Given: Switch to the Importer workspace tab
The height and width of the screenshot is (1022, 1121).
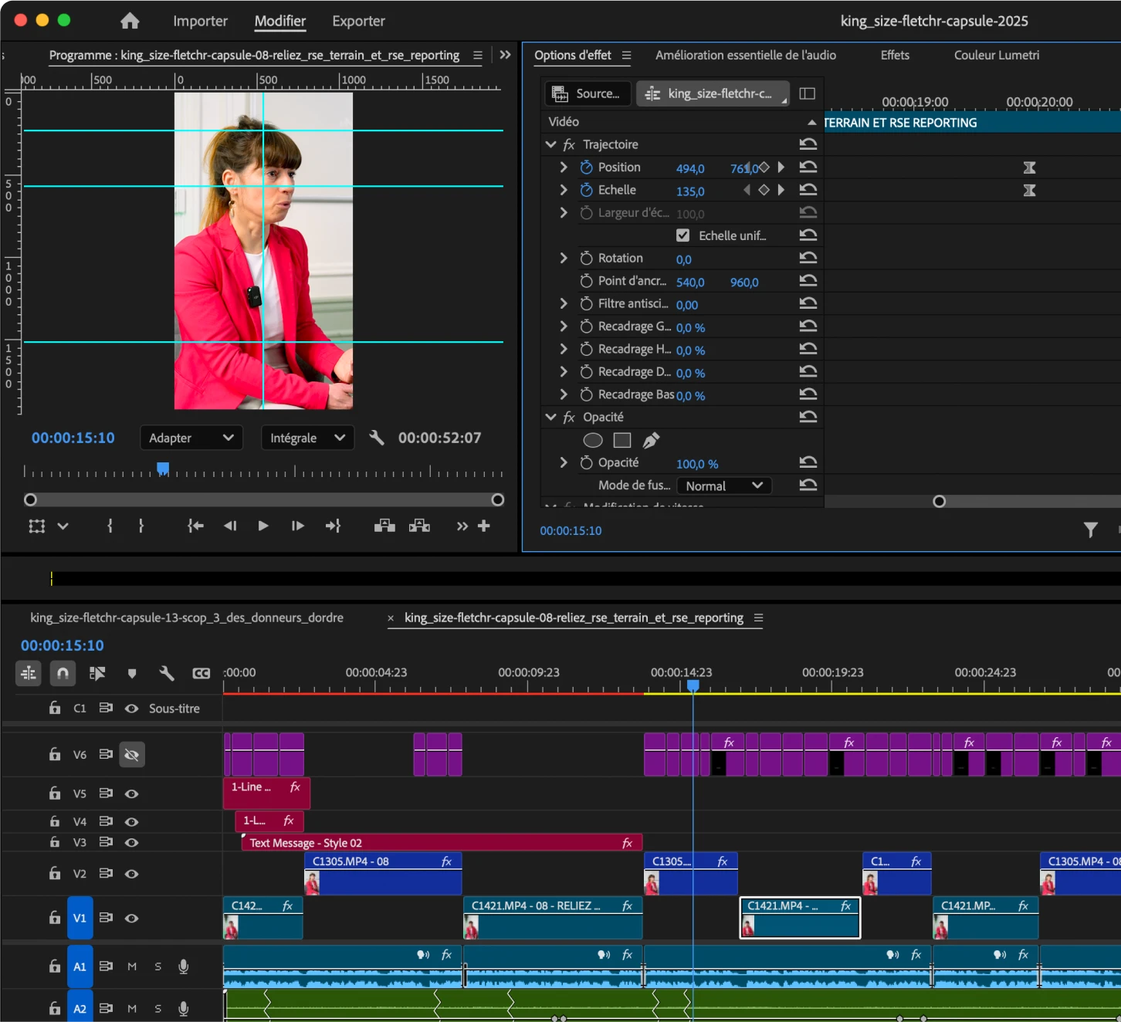Looking at the screenshot, I should tap(200, 21).
